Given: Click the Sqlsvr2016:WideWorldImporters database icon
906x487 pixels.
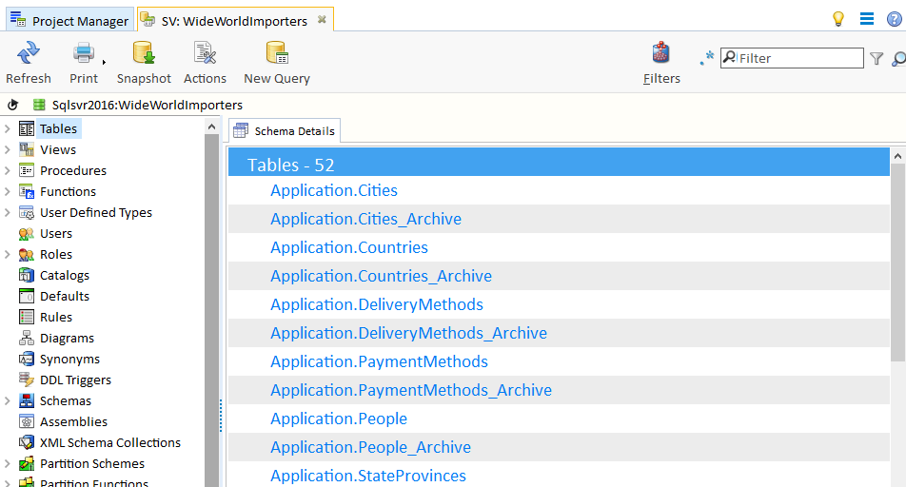Looking at the screenshot, I should tap(39, 105).
